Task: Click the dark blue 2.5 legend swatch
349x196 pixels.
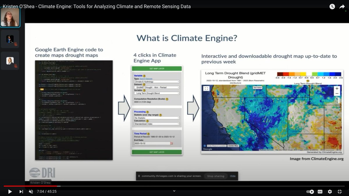Action: 339,74
